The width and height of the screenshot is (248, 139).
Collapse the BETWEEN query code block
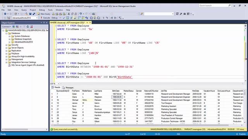(56, 63)
